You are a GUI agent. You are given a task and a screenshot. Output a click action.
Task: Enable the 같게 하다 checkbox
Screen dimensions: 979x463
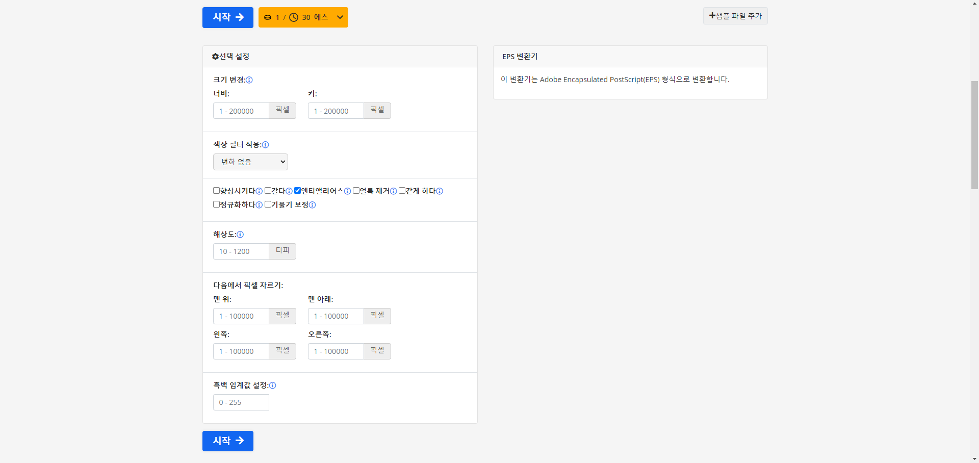[402, 191]
